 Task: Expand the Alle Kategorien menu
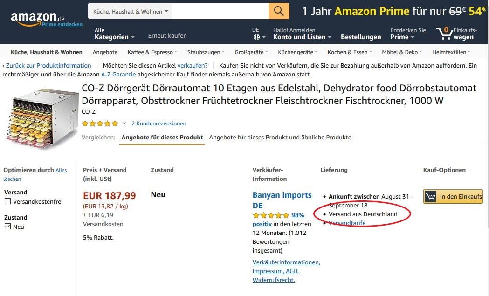[x=115, y=34]
